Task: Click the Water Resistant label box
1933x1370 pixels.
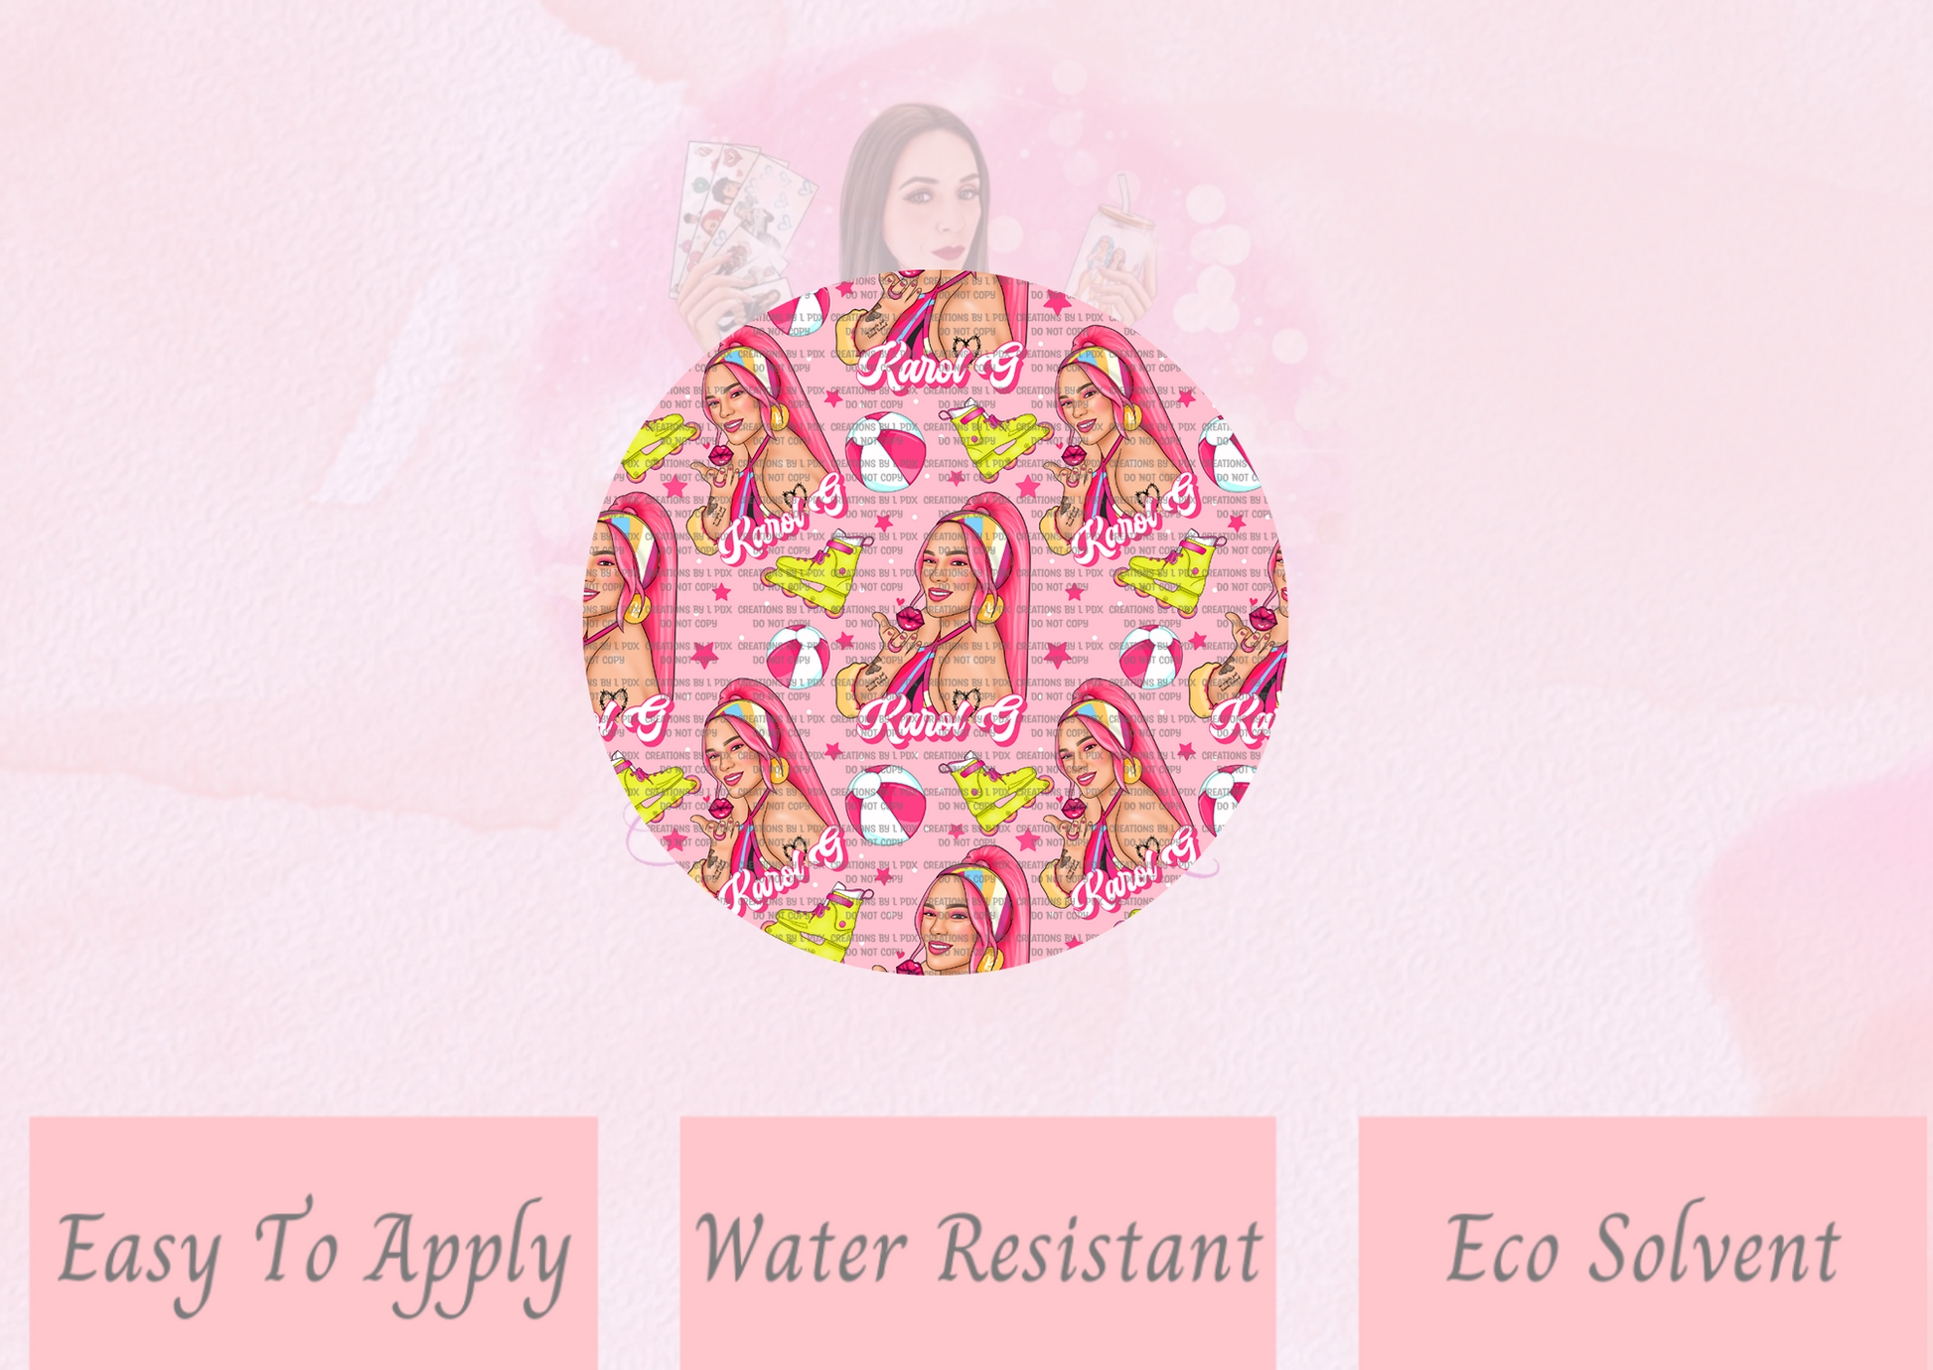Action: [x=977, y=1243]
